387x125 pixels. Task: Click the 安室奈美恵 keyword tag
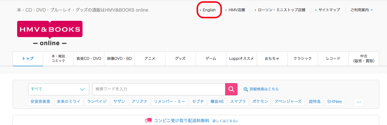point(40,102)
